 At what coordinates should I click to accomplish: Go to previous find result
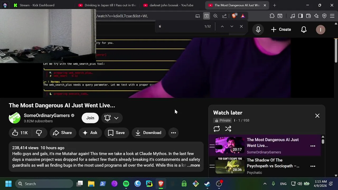pos(222,26)
